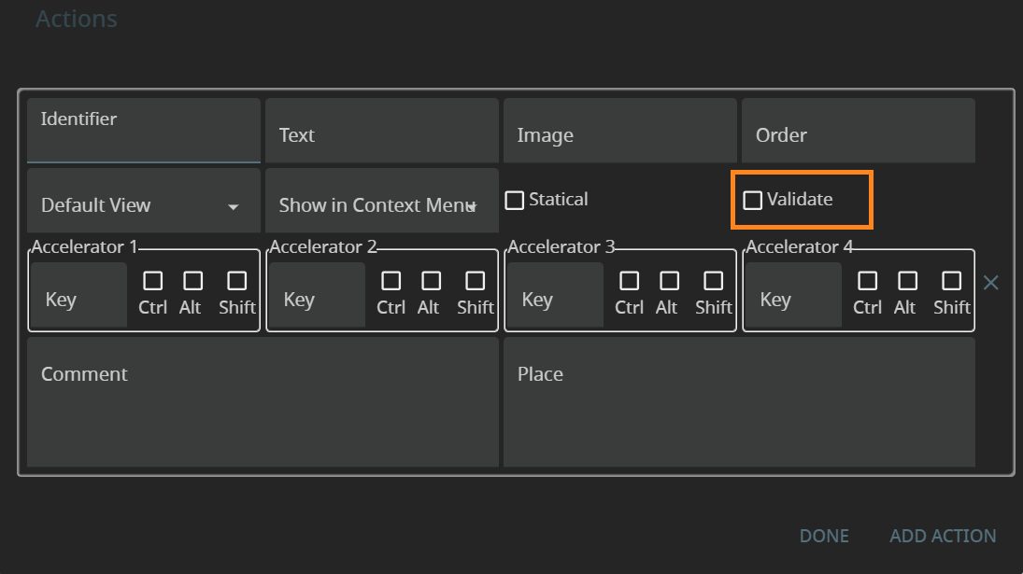Enable Shift for Accelerator 1
The width and height of the screenshot is (1023, 574).
(236, 281)
